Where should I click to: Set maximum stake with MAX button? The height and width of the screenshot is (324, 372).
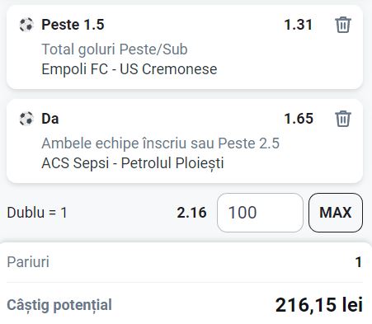point(336,213)
